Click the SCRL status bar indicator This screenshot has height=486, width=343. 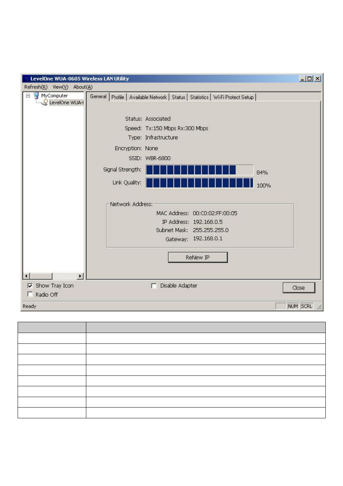pyautogui.click(x=307, y=306)
